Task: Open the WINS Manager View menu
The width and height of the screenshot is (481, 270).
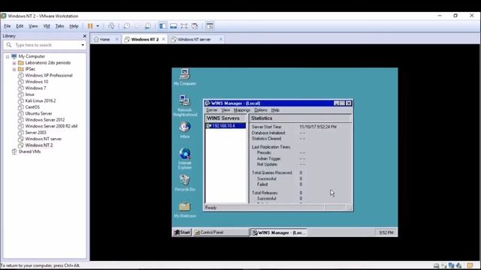Action: click(x=225, y=110)
